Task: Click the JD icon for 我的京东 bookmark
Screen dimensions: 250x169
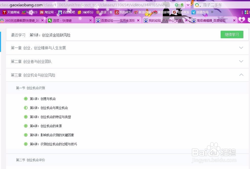Action: (117, 12)
